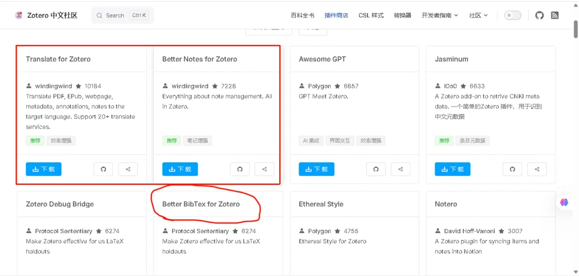Toggle the dark mode switch
The height and width of the screenshot is (276, 579).
[x=513, y=15]
